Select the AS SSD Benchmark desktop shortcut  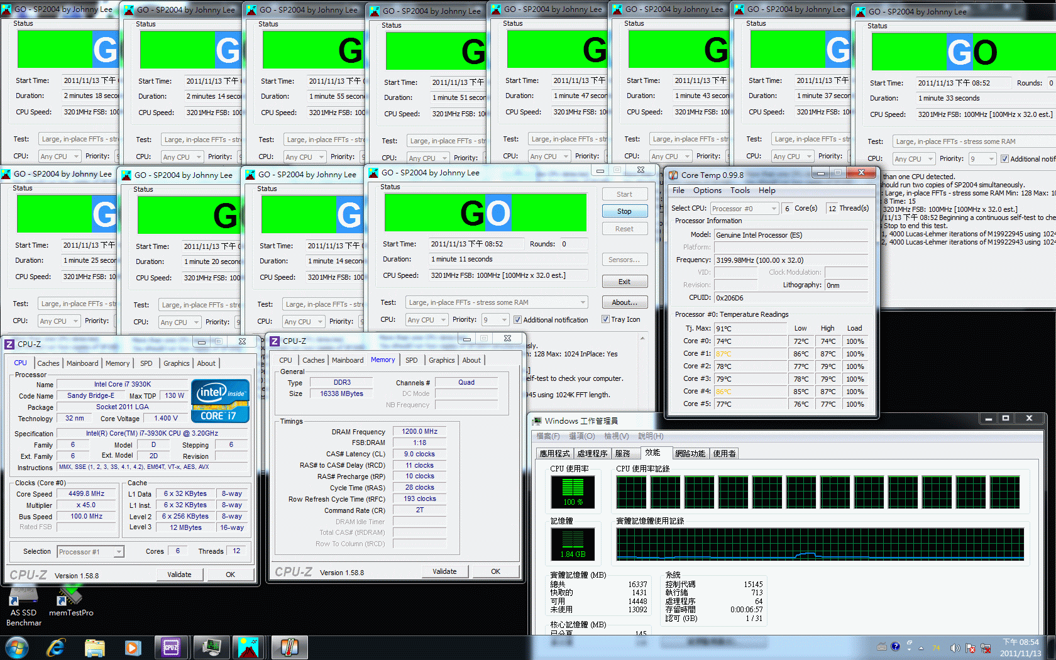(x=24, y=606)
